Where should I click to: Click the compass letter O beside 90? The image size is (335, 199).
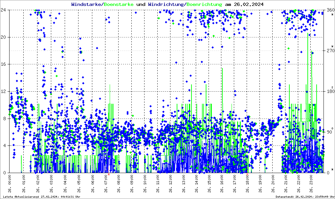click(x=332, y=128)
